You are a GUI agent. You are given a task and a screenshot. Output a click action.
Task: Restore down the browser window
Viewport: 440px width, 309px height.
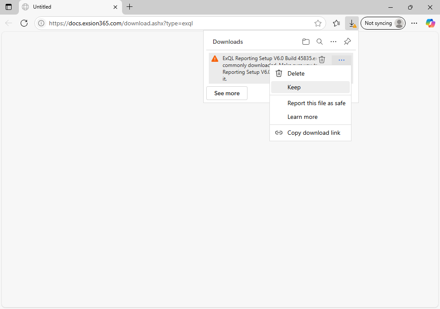click(410, 7)
